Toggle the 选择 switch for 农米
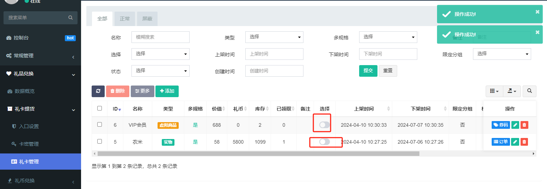Image resolution: width=547 pixels, height=189 pixels. coord(325,141)
